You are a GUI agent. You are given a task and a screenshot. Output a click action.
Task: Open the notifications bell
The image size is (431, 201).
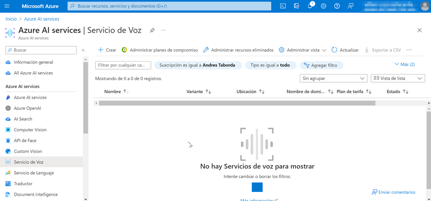pyautogui.click(x=310, y=6)
